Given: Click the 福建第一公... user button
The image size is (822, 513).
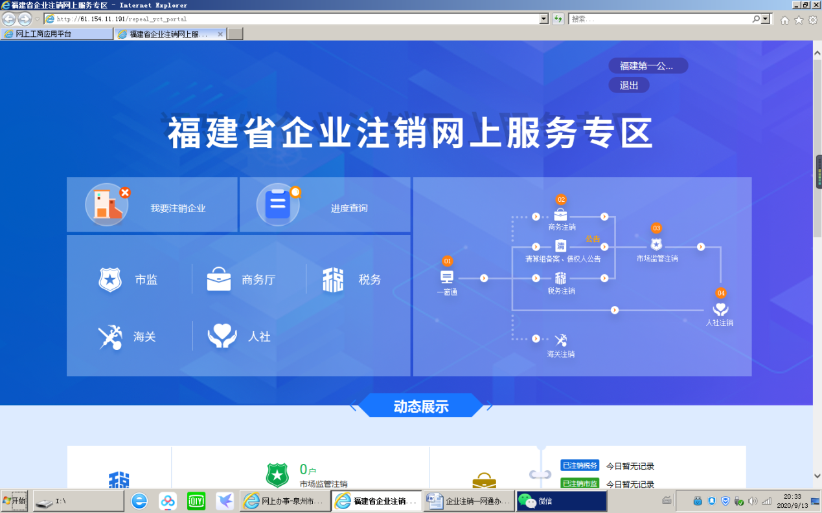Looking at the screenshot, I should [647, 66].
